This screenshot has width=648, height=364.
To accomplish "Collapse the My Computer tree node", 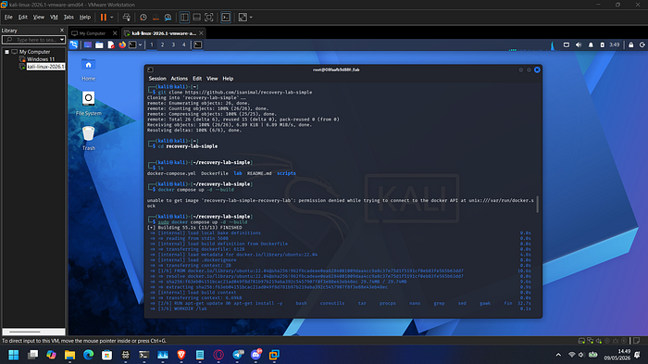I will [x=7, y=52].
